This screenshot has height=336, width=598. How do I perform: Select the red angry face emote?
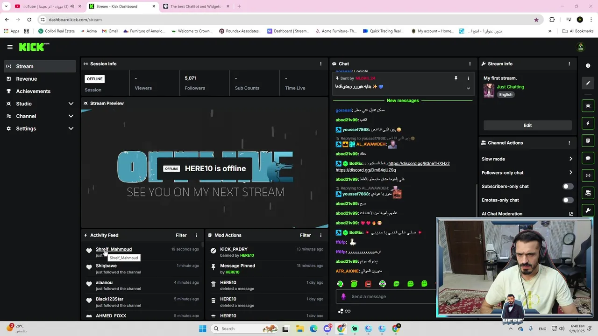[368, 284]
